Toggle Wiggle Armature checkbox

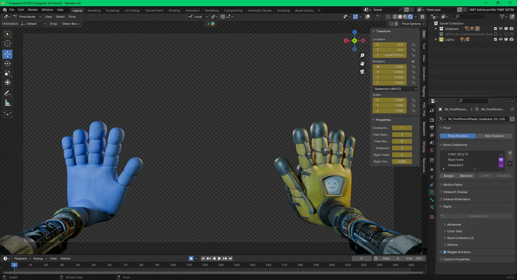click(x=445, y=252)
